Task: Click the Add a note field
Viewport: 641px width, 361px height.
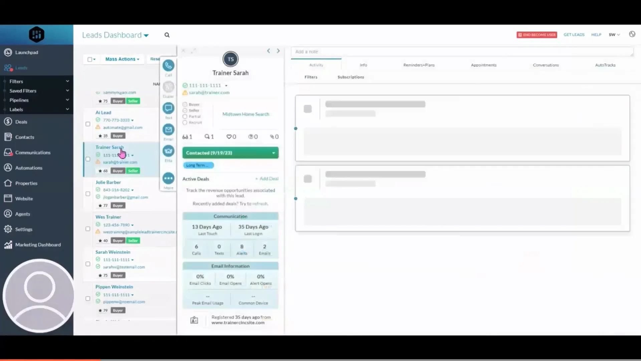Action: [462, 52]
